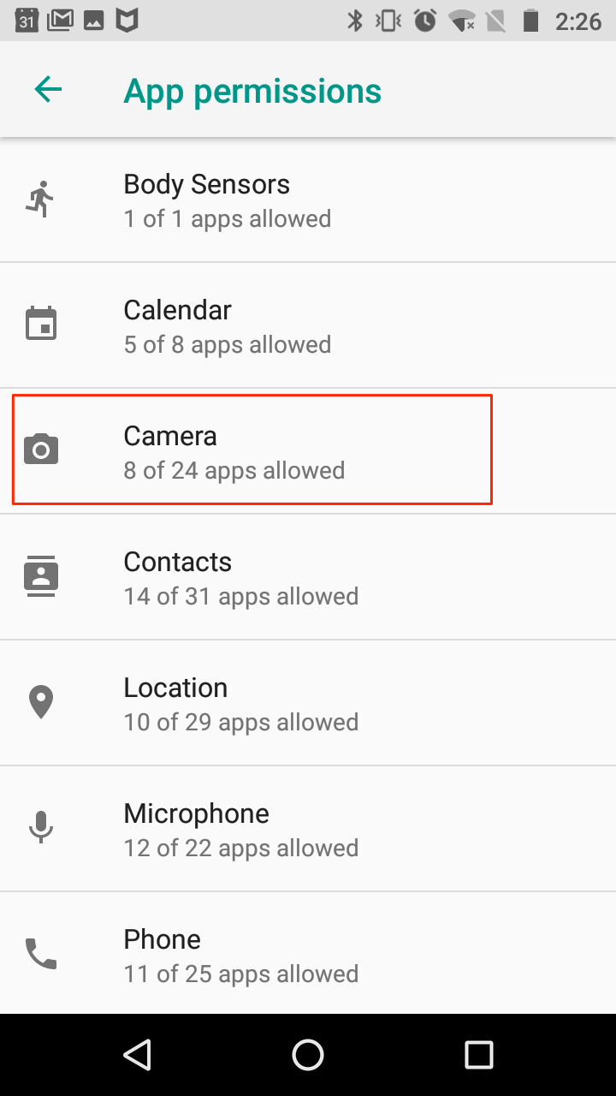
Task: Tap the alarm clock status bar icon
Action: pyautogui.click(x=425, y=21)
